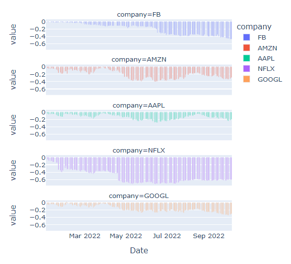Click the 'company=GOOGL' subplot title
Image resolution: width=291 pixels, height=264 pixels.
pos(139,196)
